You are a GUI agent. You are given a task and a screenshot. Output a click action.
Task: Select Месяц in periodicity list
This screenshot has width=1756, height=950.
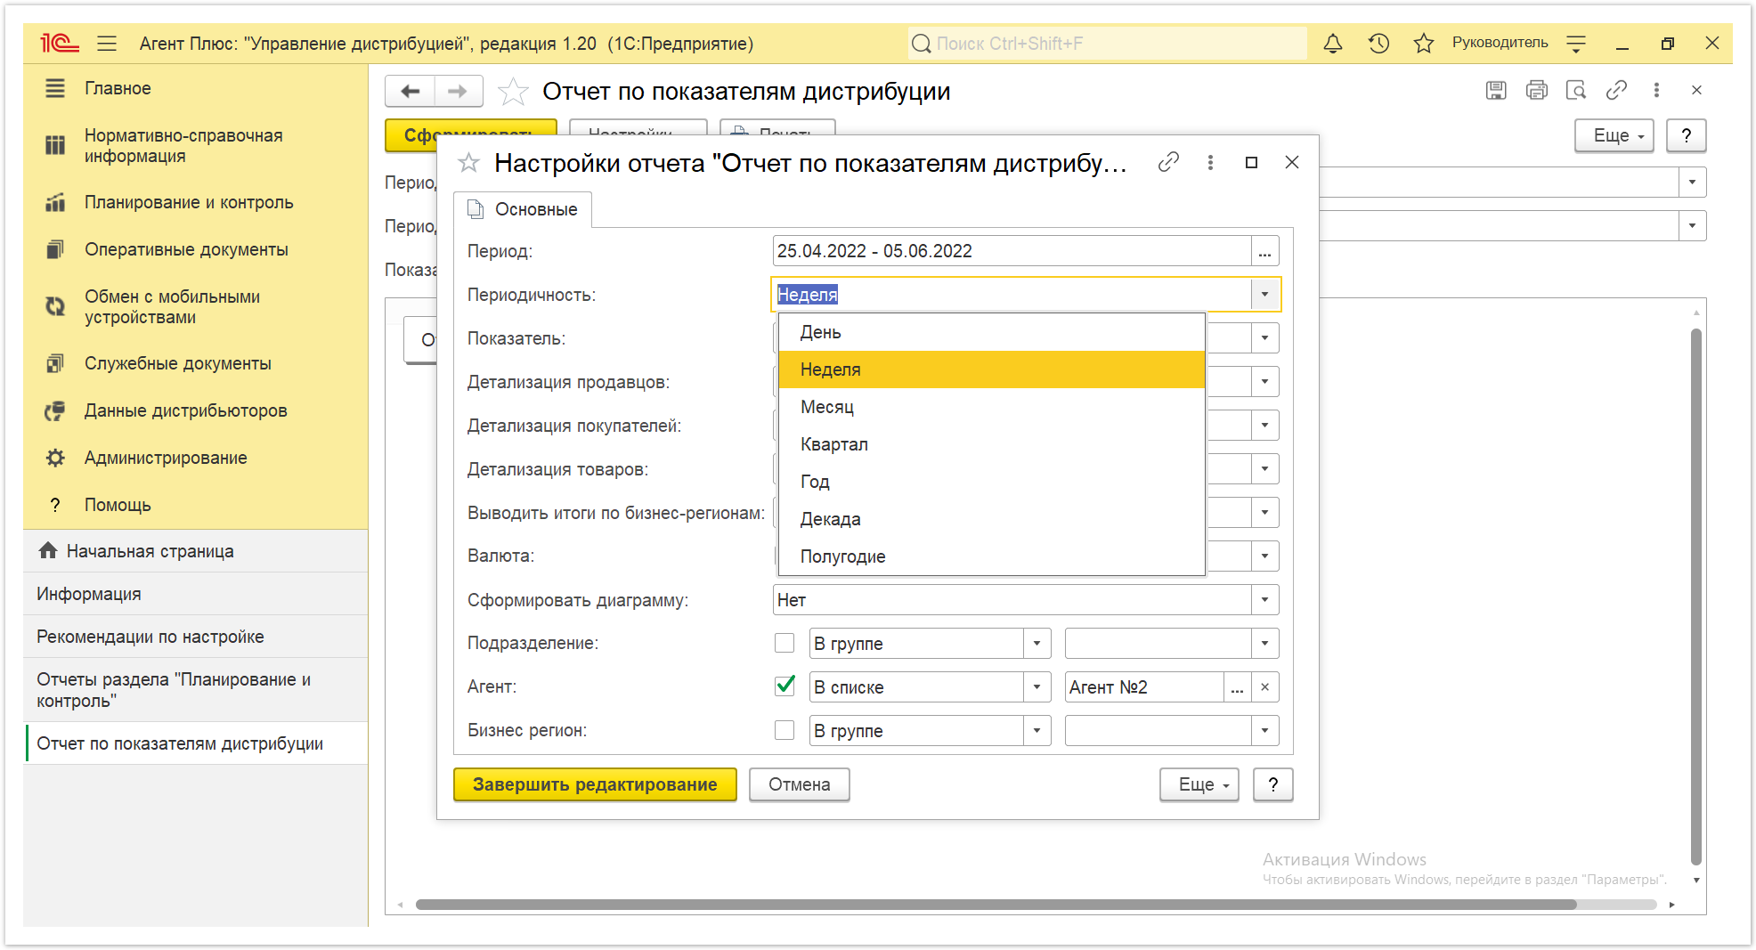991,407
